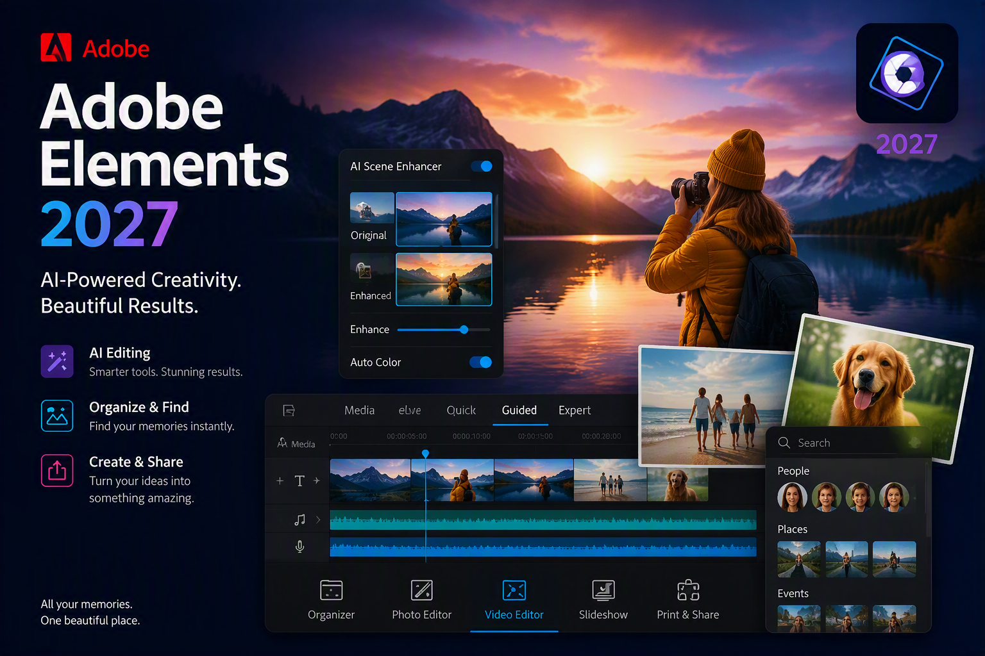Open the Print & Share icon
The width and height of the screenshot is (985, 656).
tap(688, 590)
